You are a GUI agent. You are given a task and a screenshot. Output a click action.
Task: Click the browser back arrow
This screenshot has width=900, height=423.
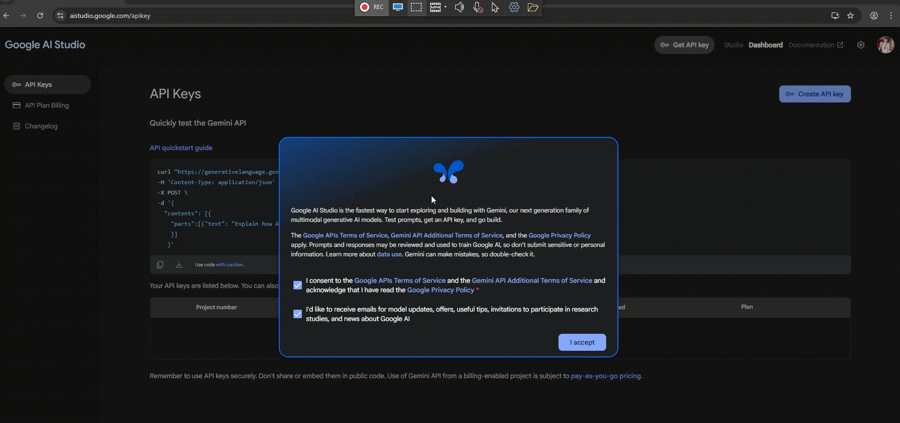pyautogui.click(x=7, y=16)
